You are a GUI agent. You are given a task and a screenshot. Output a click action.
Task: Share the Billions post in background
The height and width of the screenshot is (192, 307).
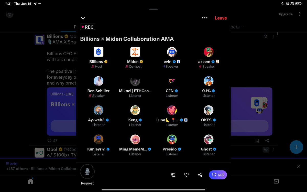tap(267, 141)
